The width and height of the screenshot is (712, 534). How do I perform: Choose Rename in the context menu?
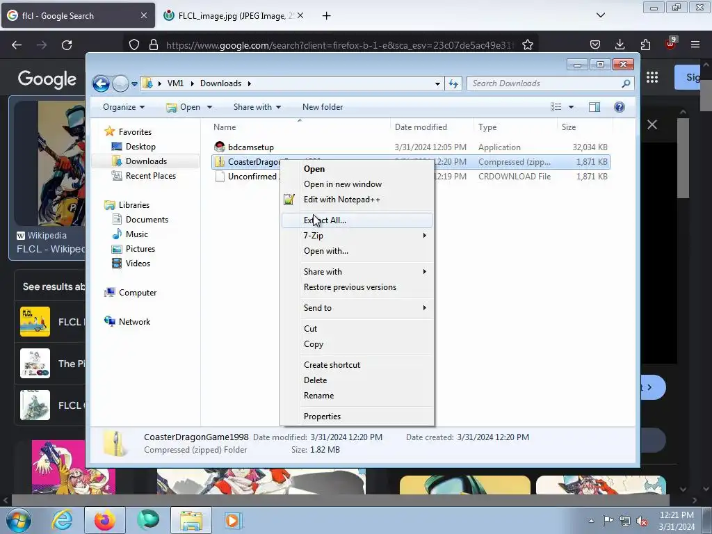tap(357, 396)
